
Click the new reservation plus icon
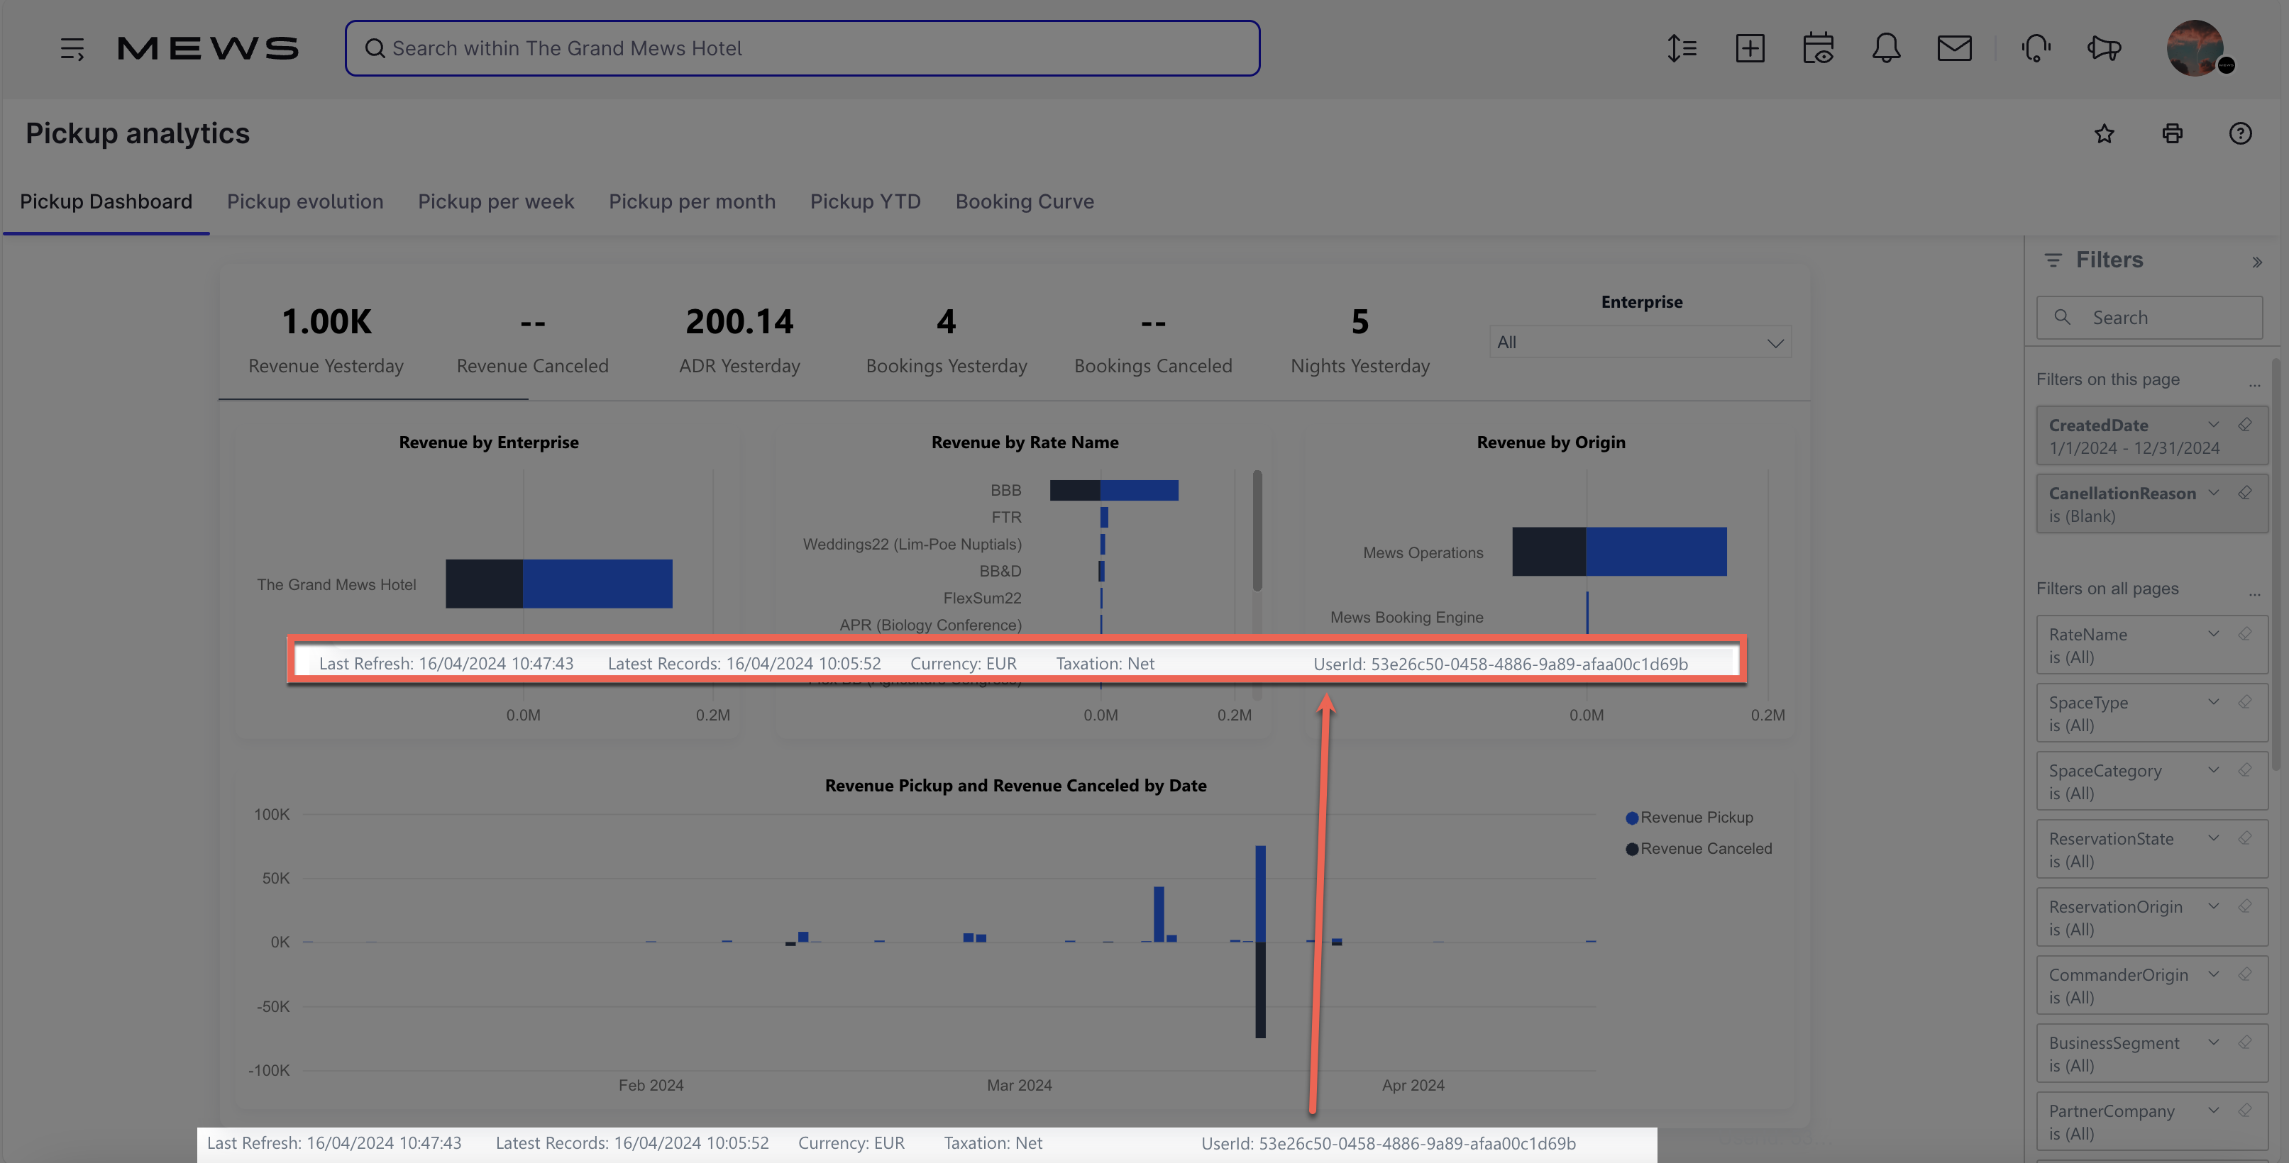[1750, 48]
